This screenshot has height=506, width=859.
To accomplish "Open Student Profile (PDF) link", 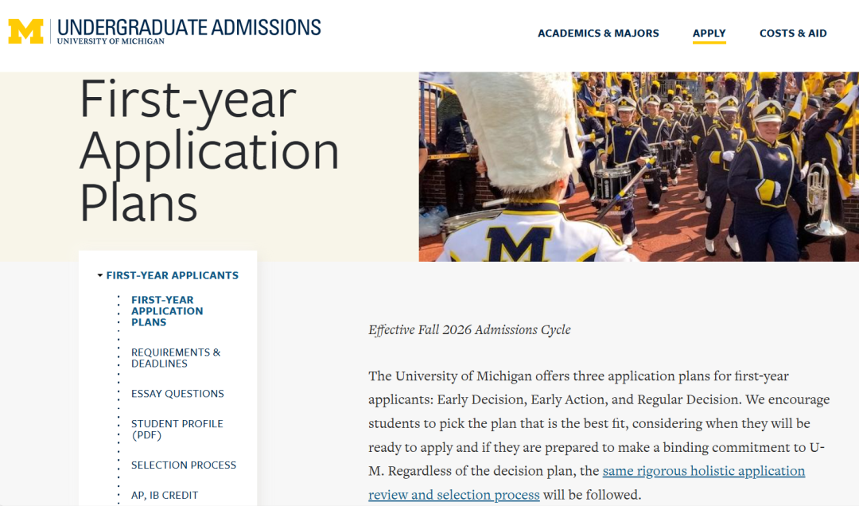I will click(x=177, y=430).
